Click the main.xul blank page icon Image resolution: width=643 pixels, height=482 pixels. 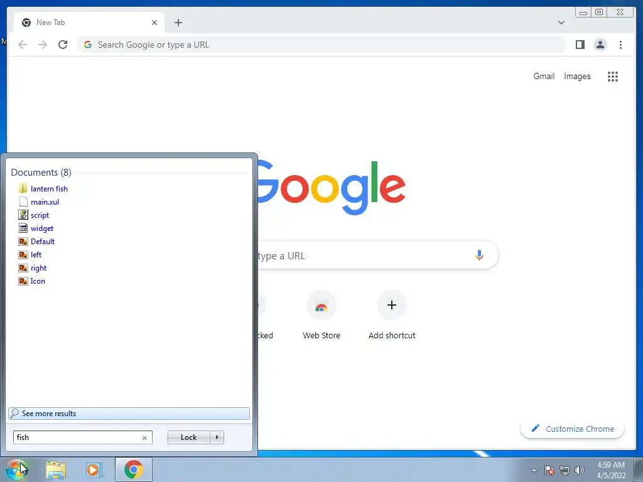point(23,201)
